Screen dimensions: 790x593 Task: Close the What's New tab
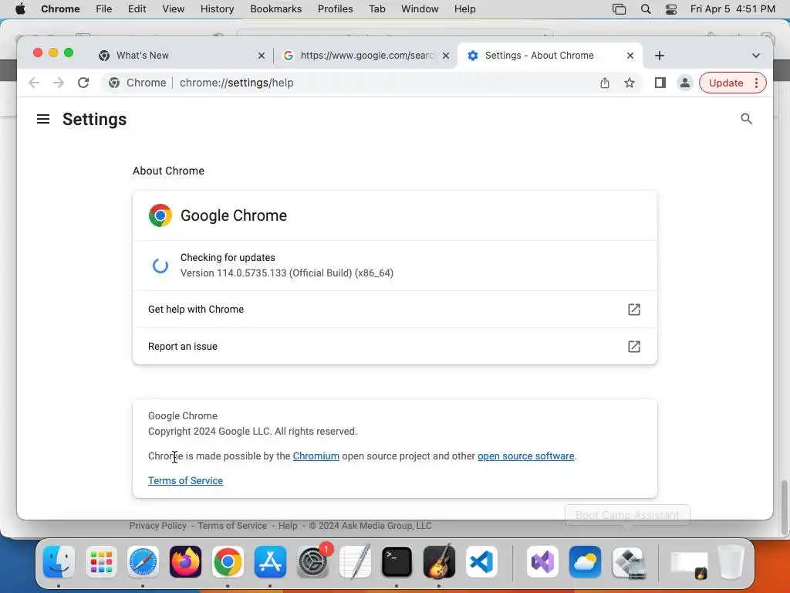[261, 56]
